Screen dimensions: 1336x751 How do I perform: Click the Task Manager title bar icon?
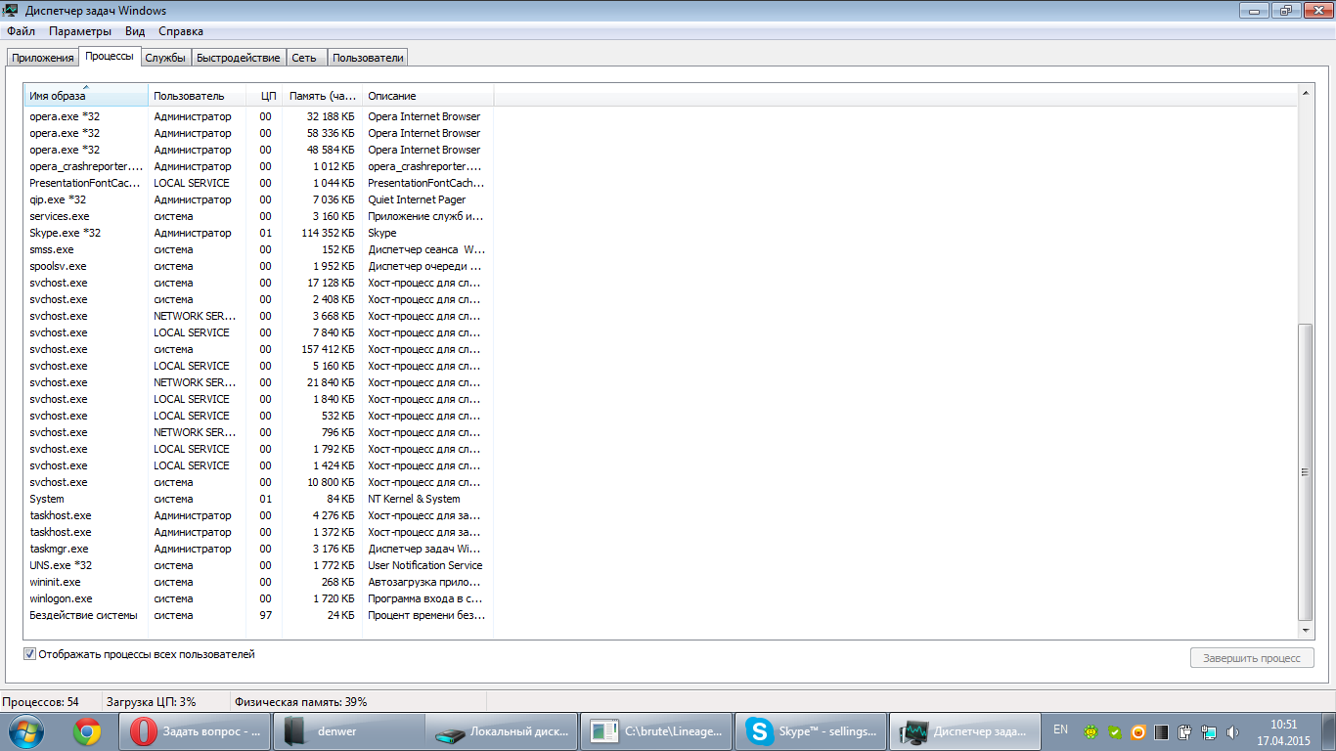click(x=12, y=11)
